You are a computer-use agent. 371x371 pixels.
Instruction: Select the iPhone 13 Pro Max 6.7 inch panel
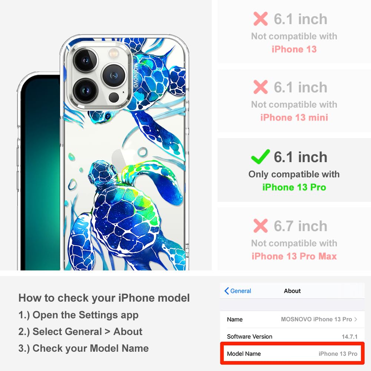tap(294, 239)
